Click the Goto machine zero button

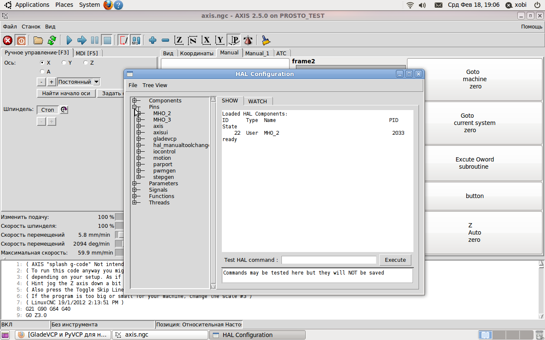click(475, 79)
